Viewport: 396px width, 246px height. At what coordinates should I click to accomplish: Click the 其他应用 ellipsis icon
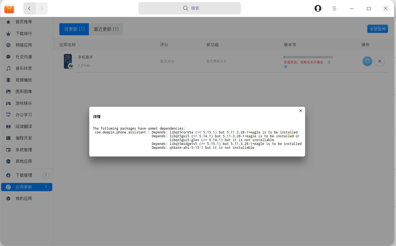point(8,161)
